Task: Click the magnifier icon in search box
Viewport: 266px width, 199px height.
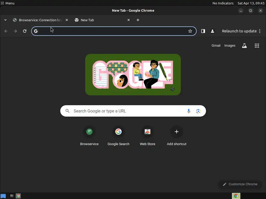Action: [x=68, y=111]
